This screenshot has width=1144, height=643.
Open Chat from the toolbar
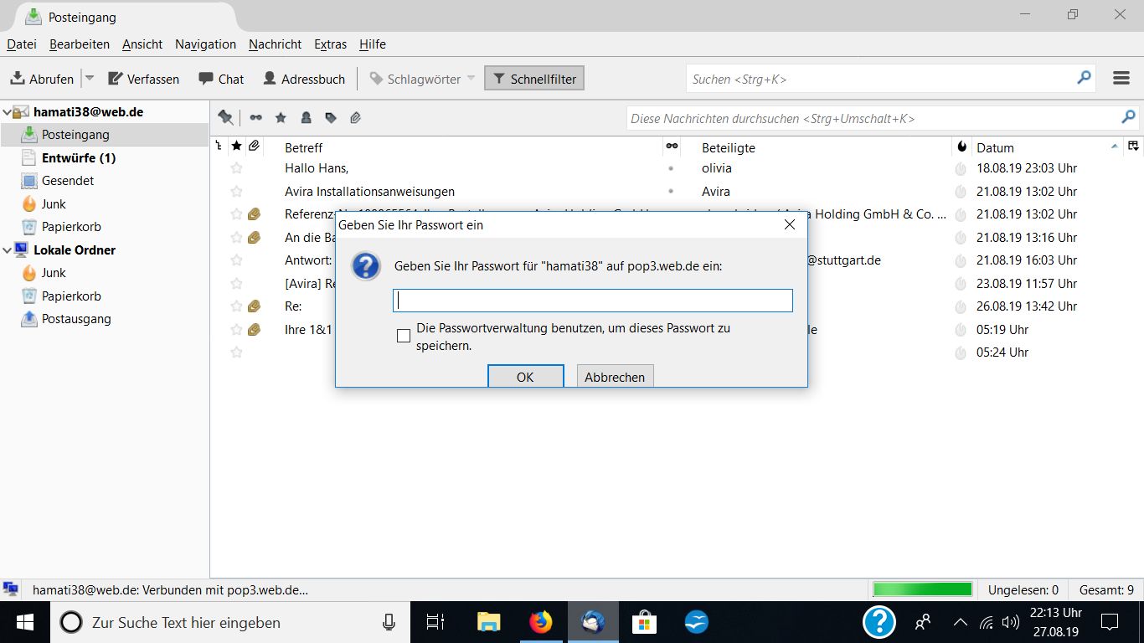coord(221,79)
